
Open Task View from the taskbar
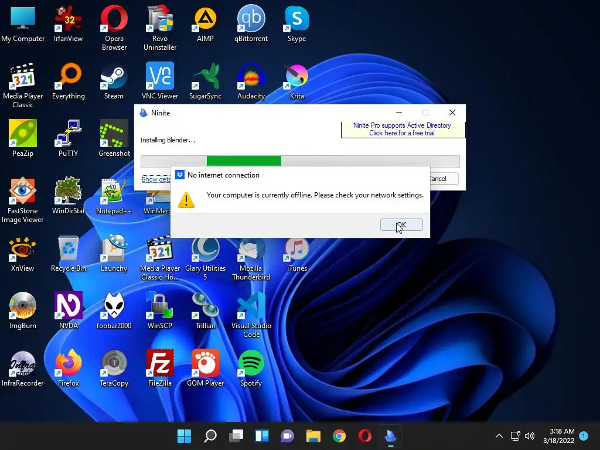(236, 436)
